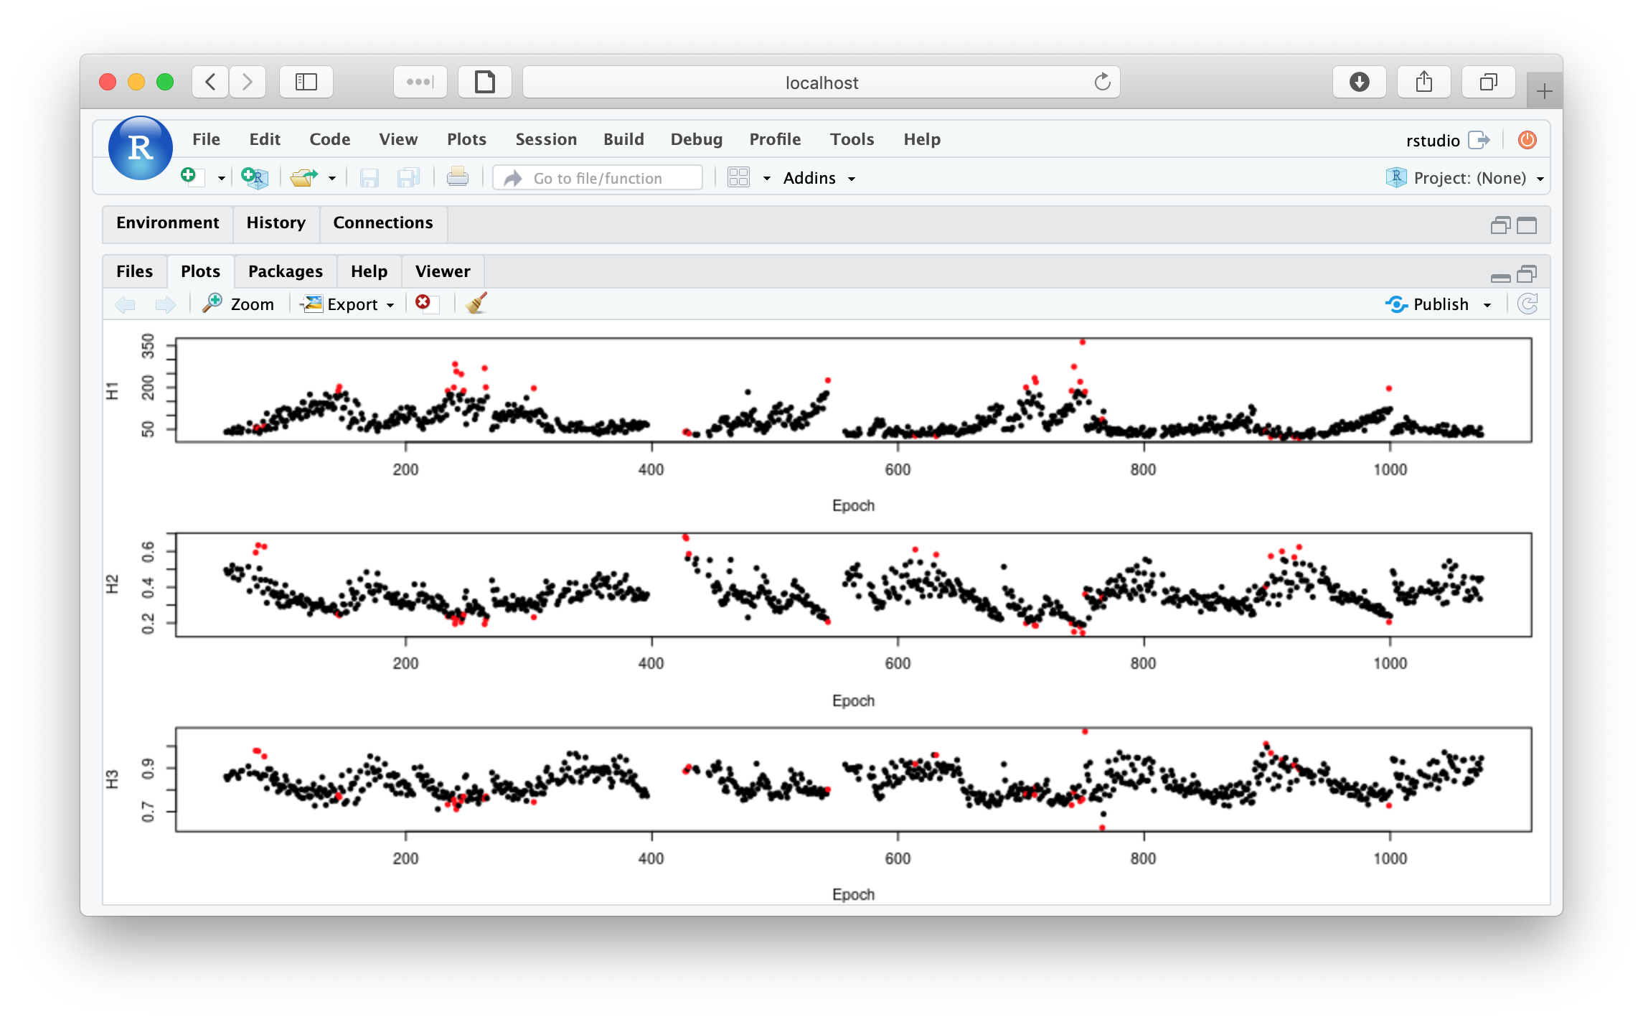This screenshot has width=1643, height=1022.
Task: Click the broom to clear all plots
Action: (476, 304)
